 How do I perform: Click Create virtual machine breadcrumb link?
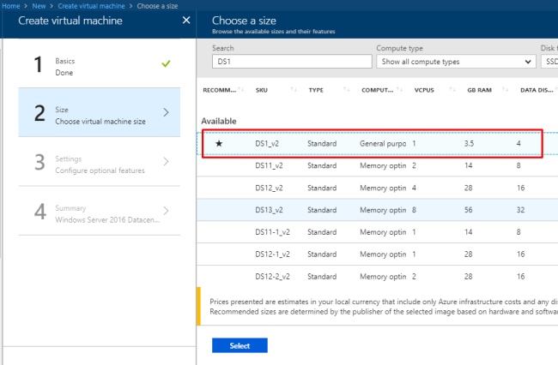click(92, 6)
